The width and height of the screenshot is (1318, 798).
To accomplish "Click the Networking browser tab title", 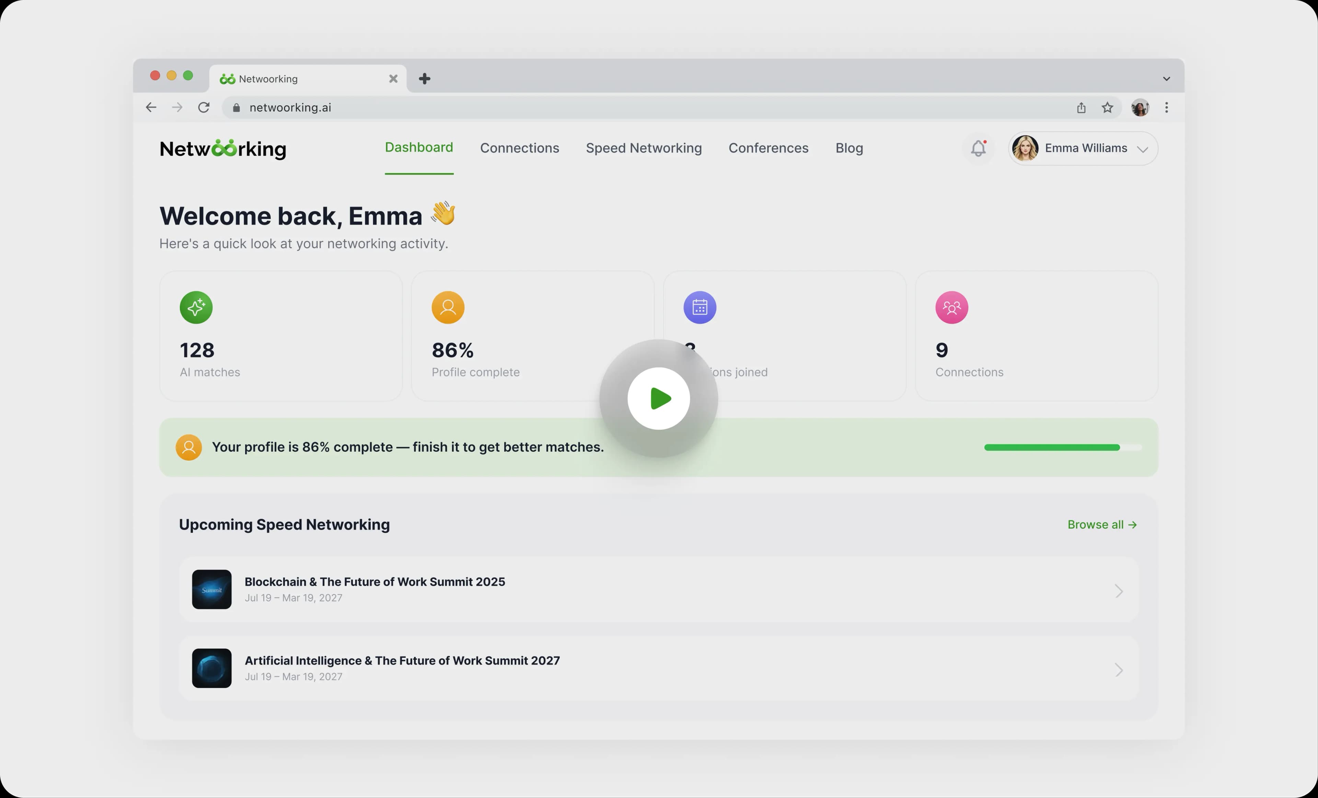I will click(x=268, y=79).
